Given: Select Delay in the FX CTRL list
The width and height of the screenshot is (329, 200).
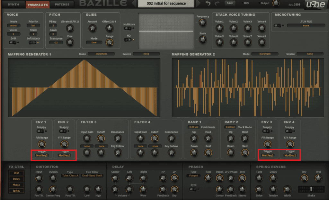Looking at the screenshot, I should [x=16, y=179].
